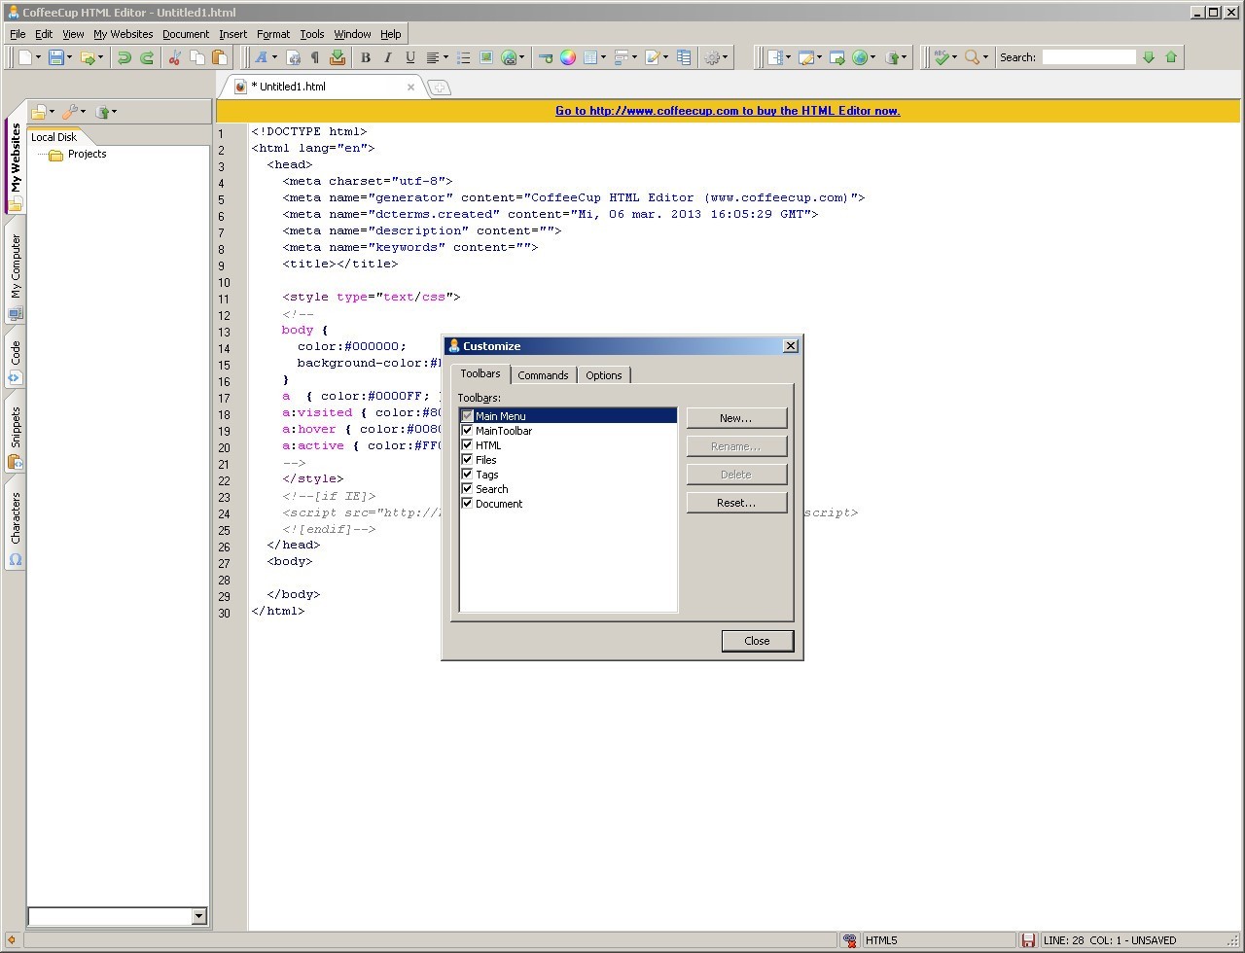Viewport: 1245px width, 953px height.
Task: Uncheck the Files toolbar checkbox
Action: (467, 460)
